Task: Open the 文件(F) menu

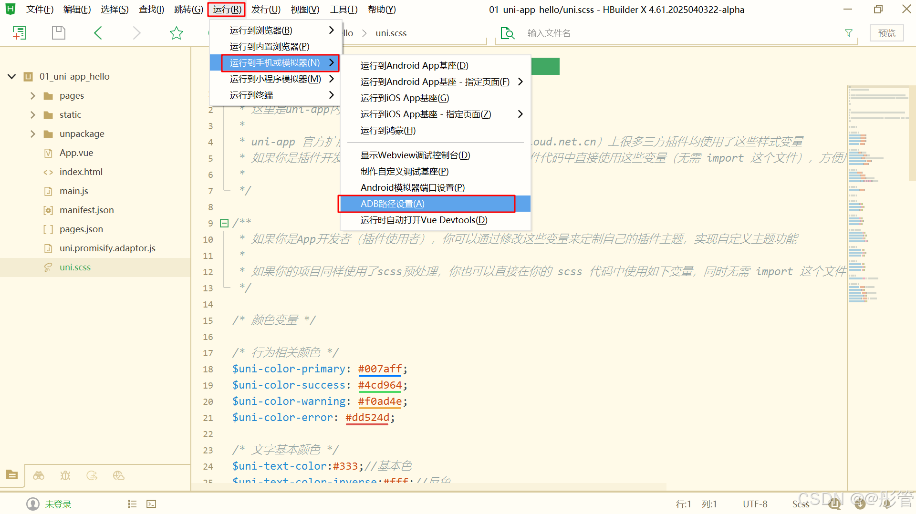Action: point(40,10)
